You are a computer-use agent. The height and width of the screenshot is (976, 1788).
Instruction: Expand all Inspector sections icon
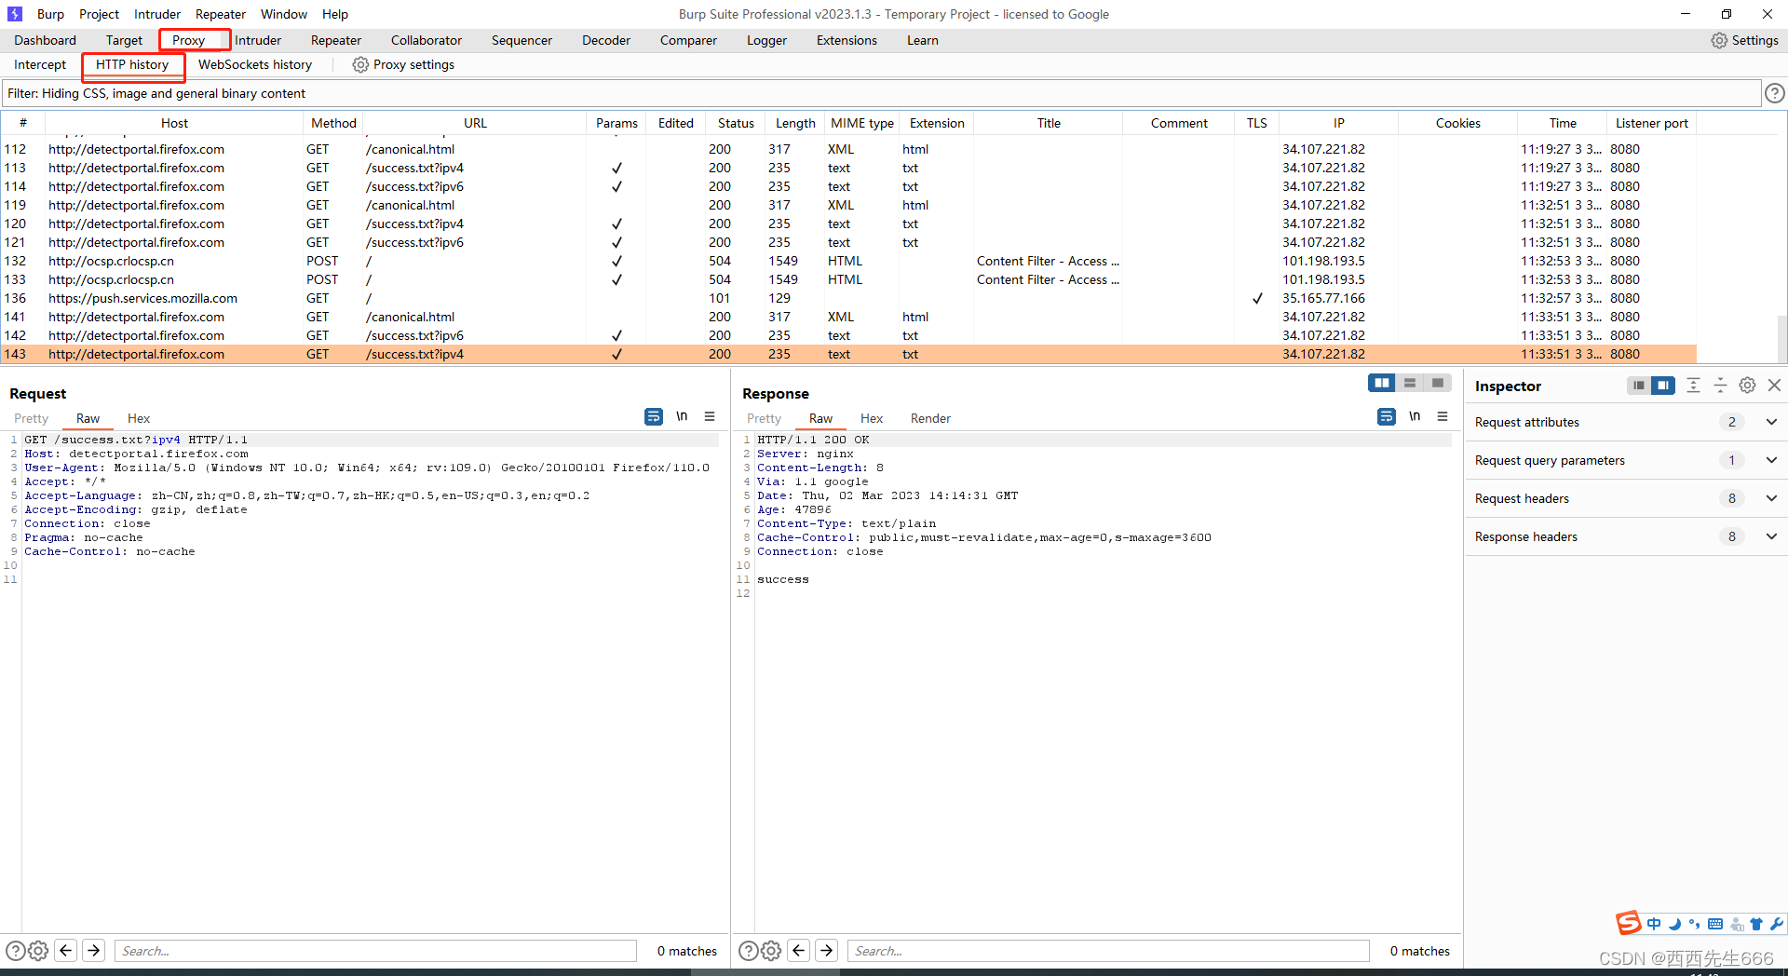(x=1694, y=386)
